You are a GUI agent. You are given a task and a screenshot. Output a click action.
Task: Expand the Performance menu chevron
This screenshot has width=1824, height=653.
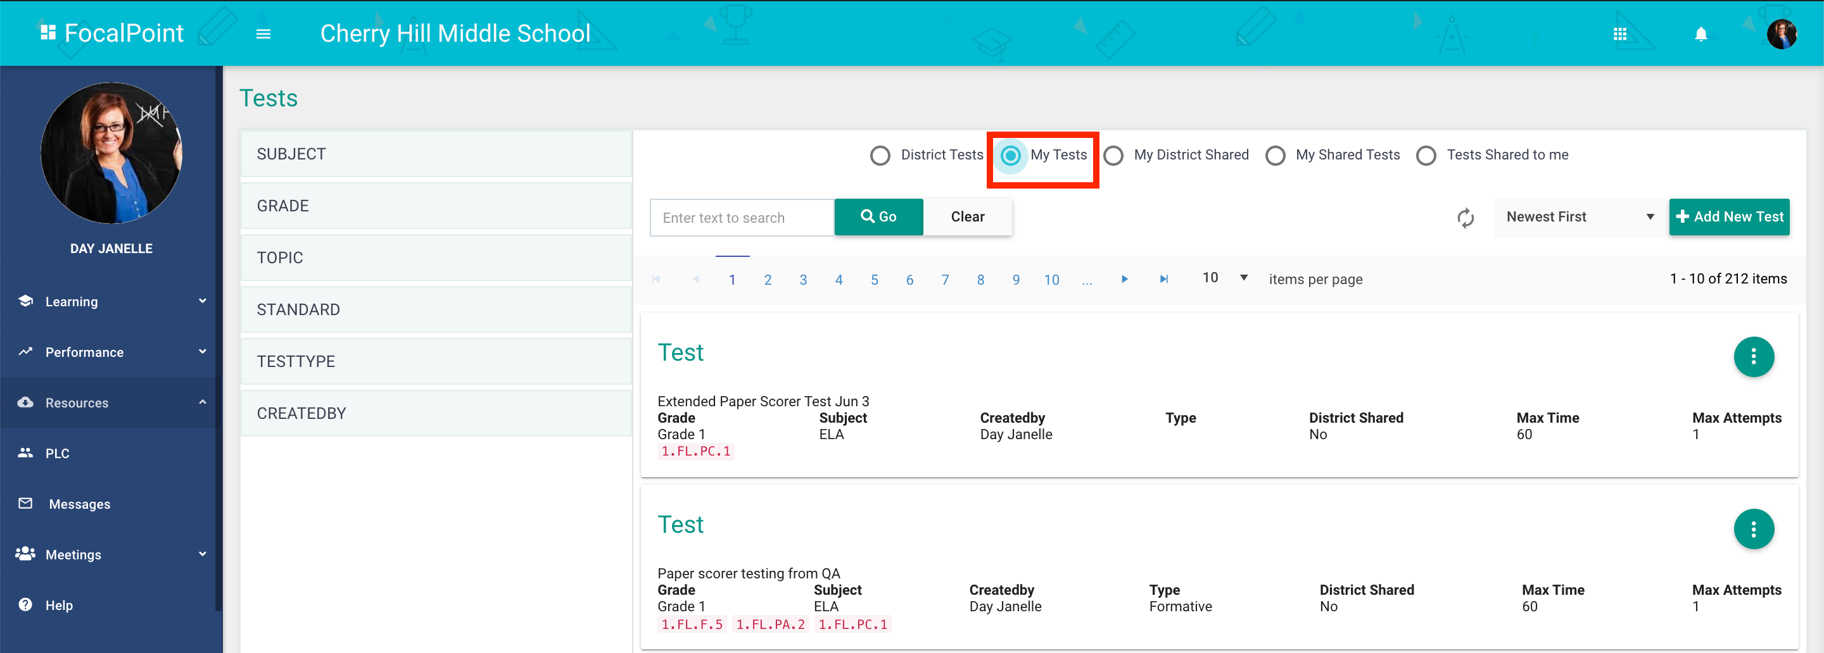(203, 352)
